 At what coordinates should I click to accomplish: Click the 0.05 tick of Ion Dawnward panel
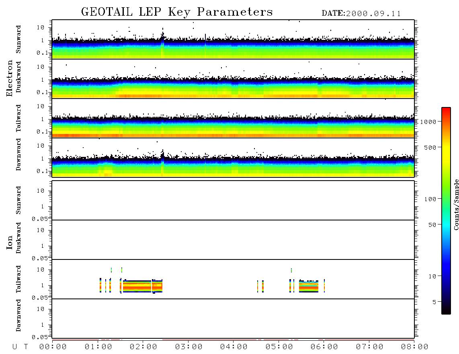(x=40, y=337)
